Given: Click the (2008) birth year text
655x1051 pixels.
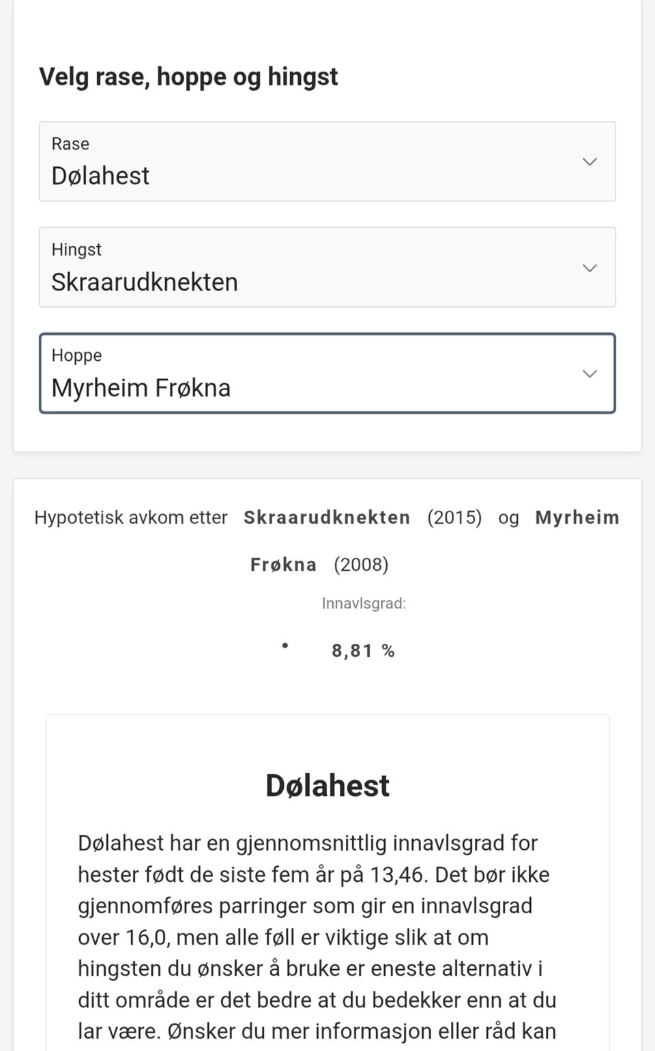Looking at the screenshot, I should pos(361,565).
